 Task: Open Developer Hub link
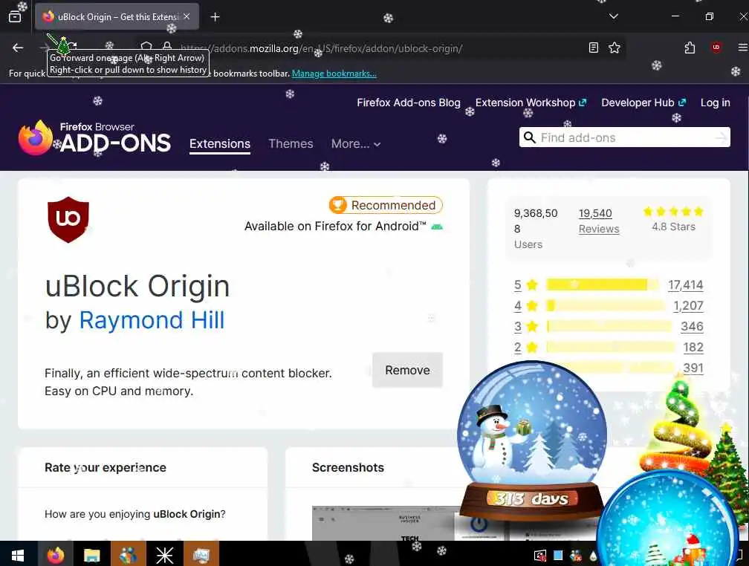643,103
